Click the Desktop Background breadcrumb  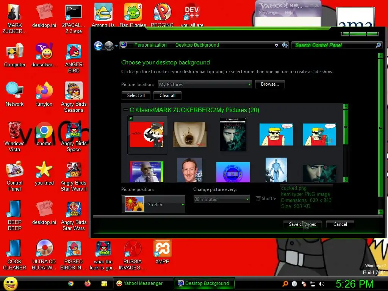coord(197,45)
